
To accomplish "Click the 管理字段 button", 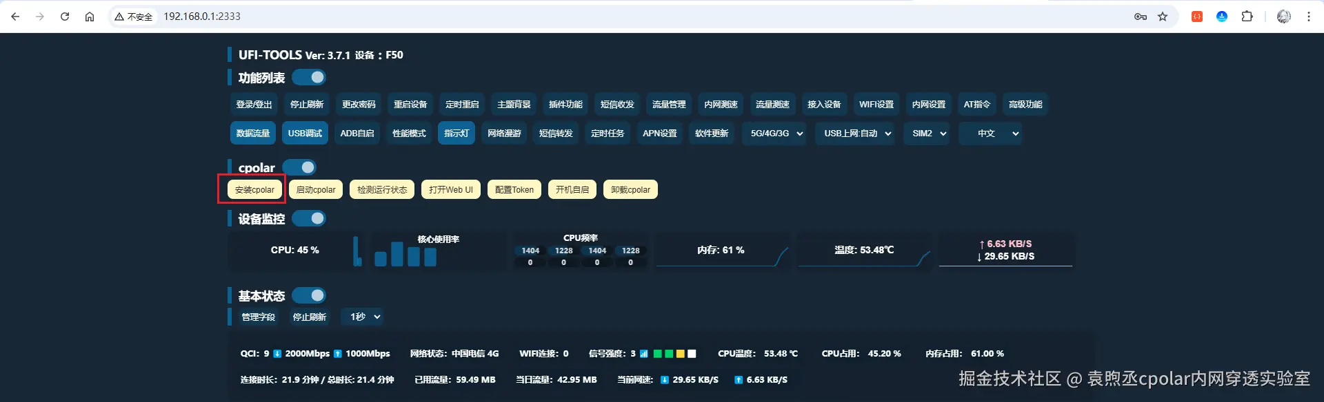I will point(258,317).
